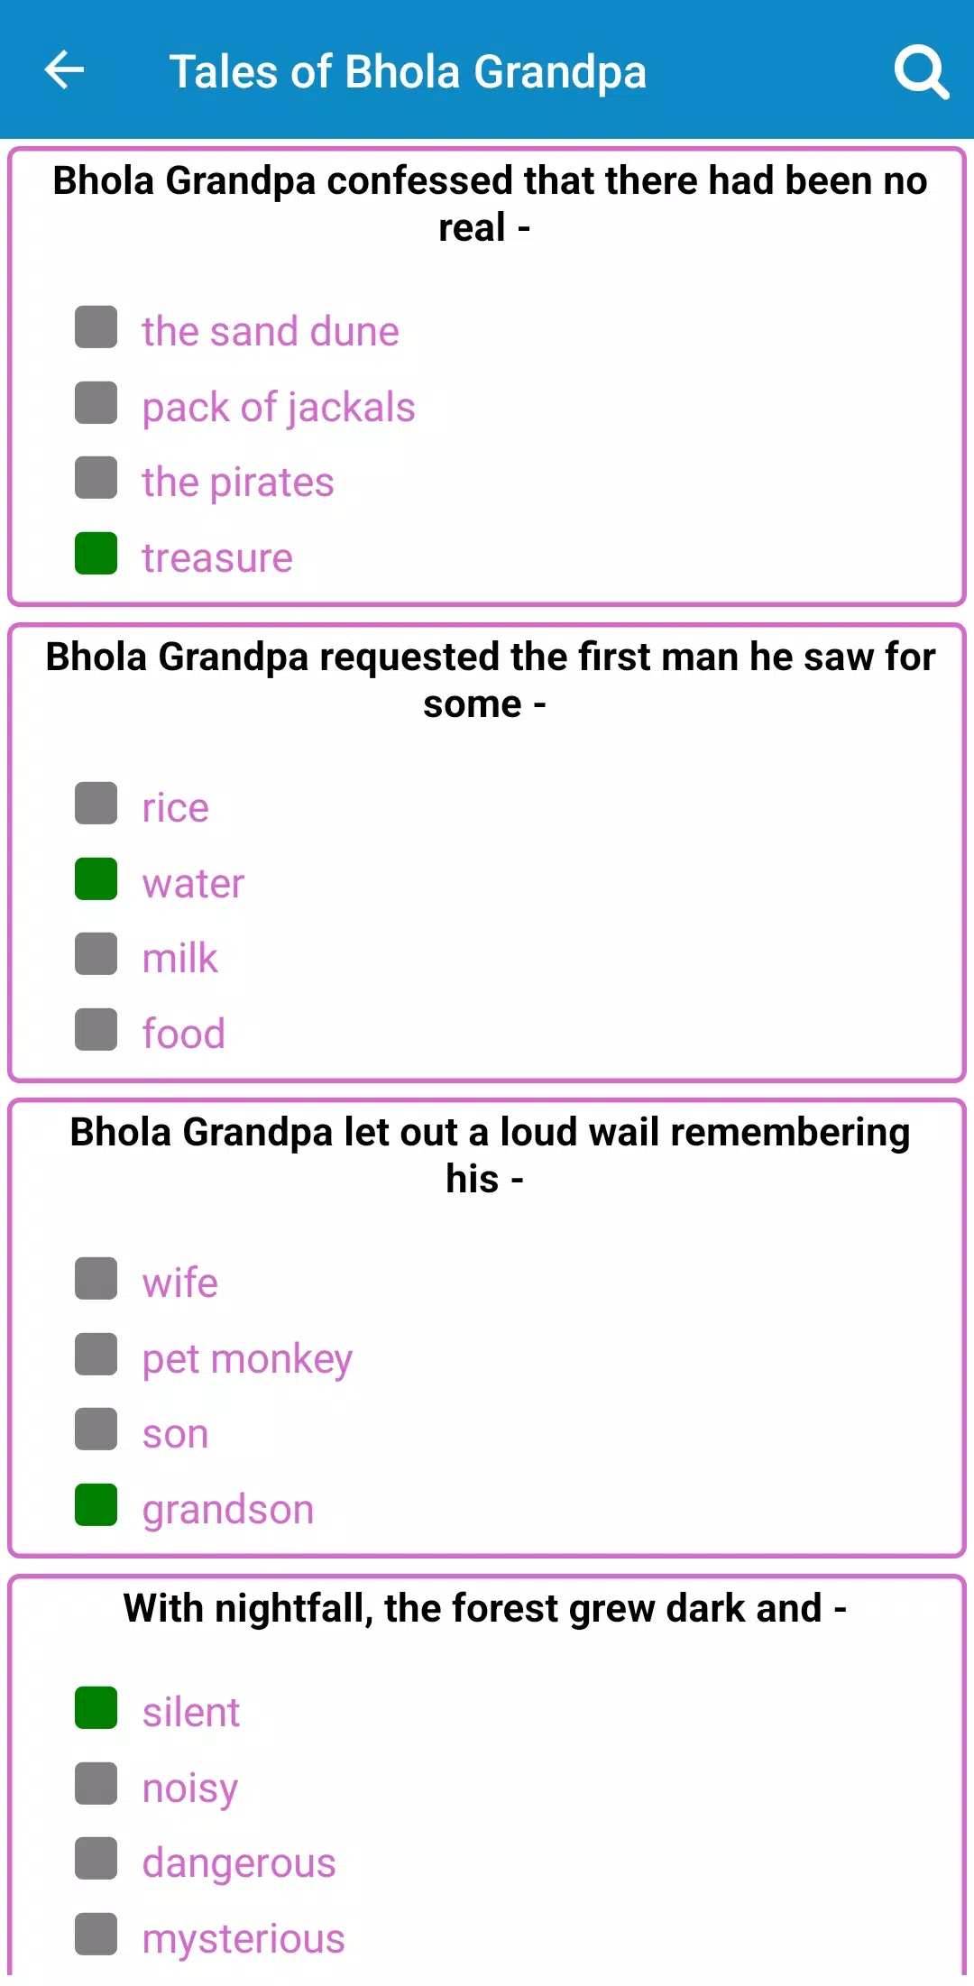Image resolution: width=974 pixels, height=1986 pixels.
Task: Check the box beside 'the sand dune'
Action: pos(96,327)
